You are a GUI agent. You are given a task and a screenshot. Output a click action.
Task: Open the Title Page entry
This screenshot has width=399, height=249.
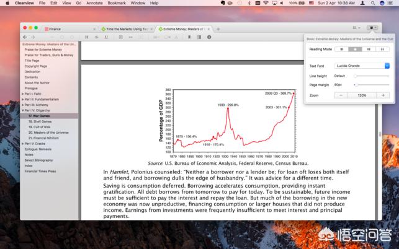tap(32, 61)
